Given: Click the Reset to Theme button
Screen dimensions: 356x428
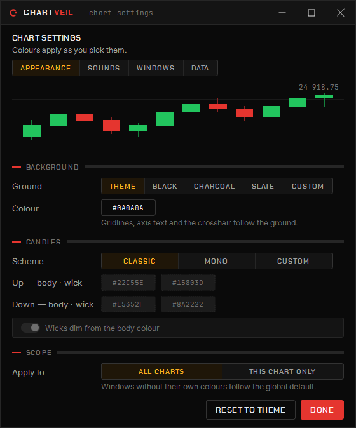Looking at the screenshot, I should tap(250, 410).
